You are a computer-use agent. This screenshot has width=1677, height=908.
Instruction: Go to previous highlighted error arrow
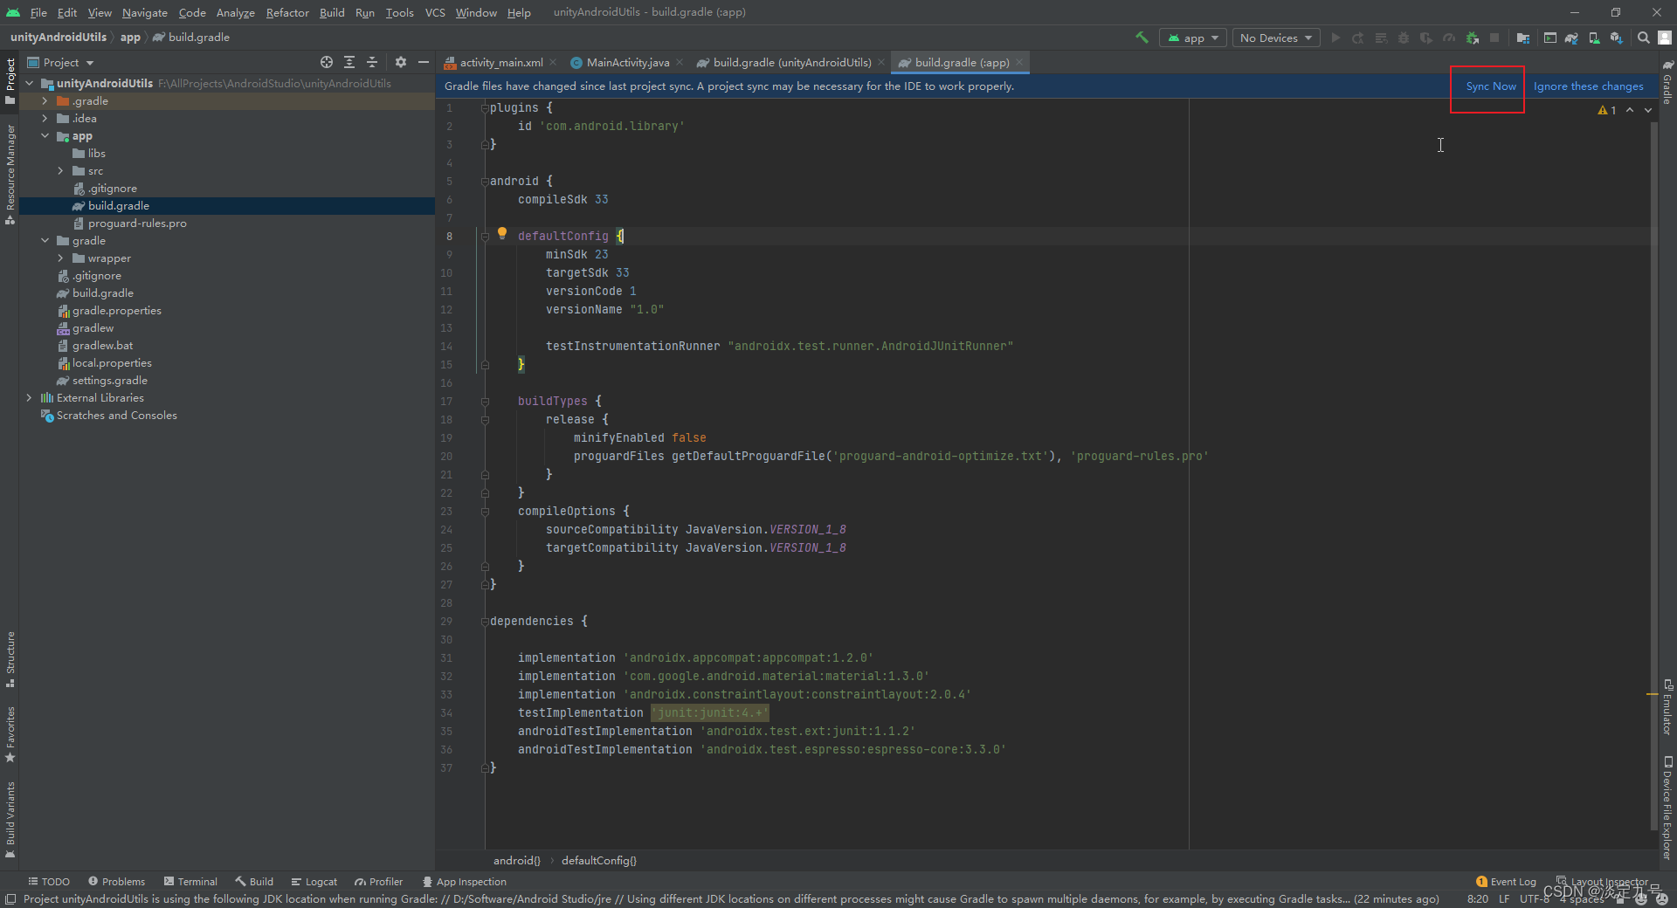[1630, 110]
